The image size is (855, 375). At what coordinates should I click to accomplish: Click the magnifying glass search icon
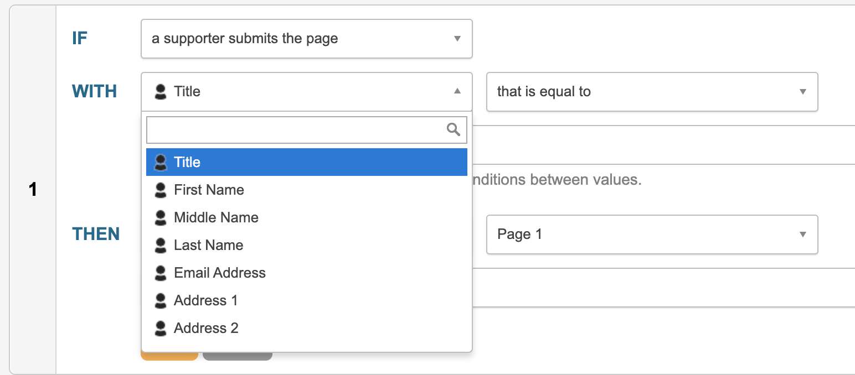click(453, 129)
